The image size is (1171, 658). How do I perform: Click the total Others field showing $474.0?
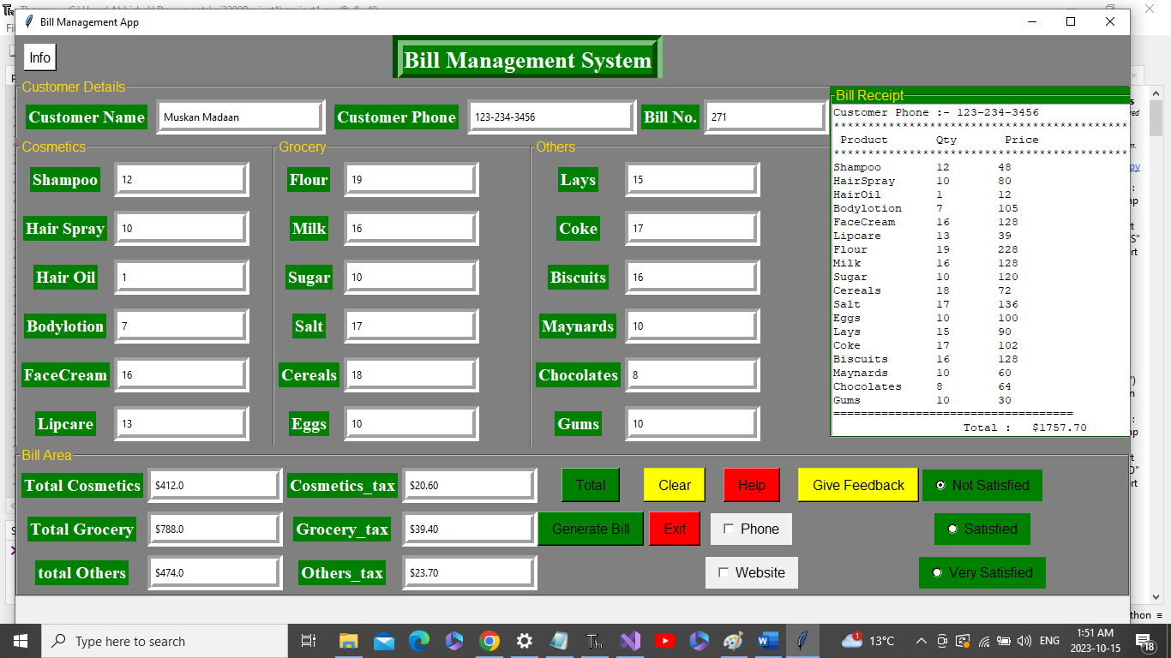tap(214, 573)
